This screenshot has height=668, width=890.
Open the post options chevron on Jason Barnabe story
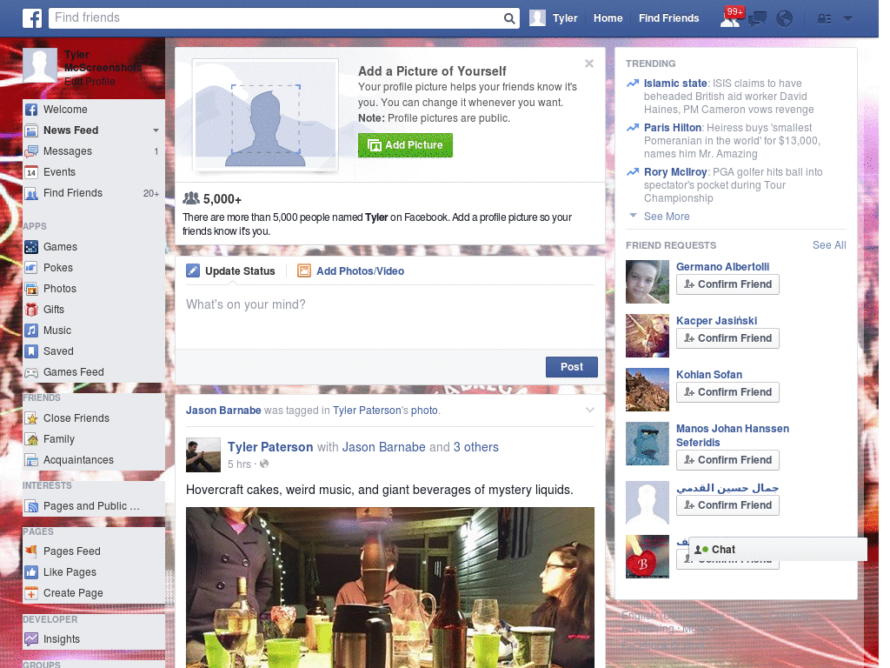point(590,410)
